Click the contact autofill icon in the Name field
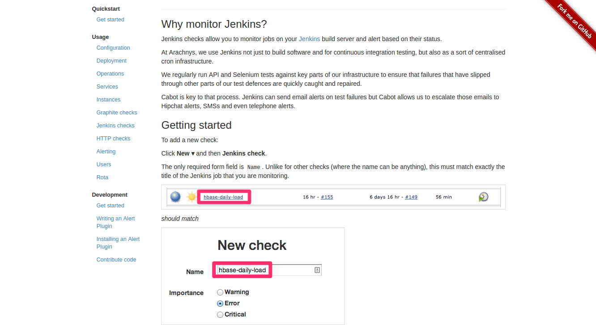 coord(317,270)
